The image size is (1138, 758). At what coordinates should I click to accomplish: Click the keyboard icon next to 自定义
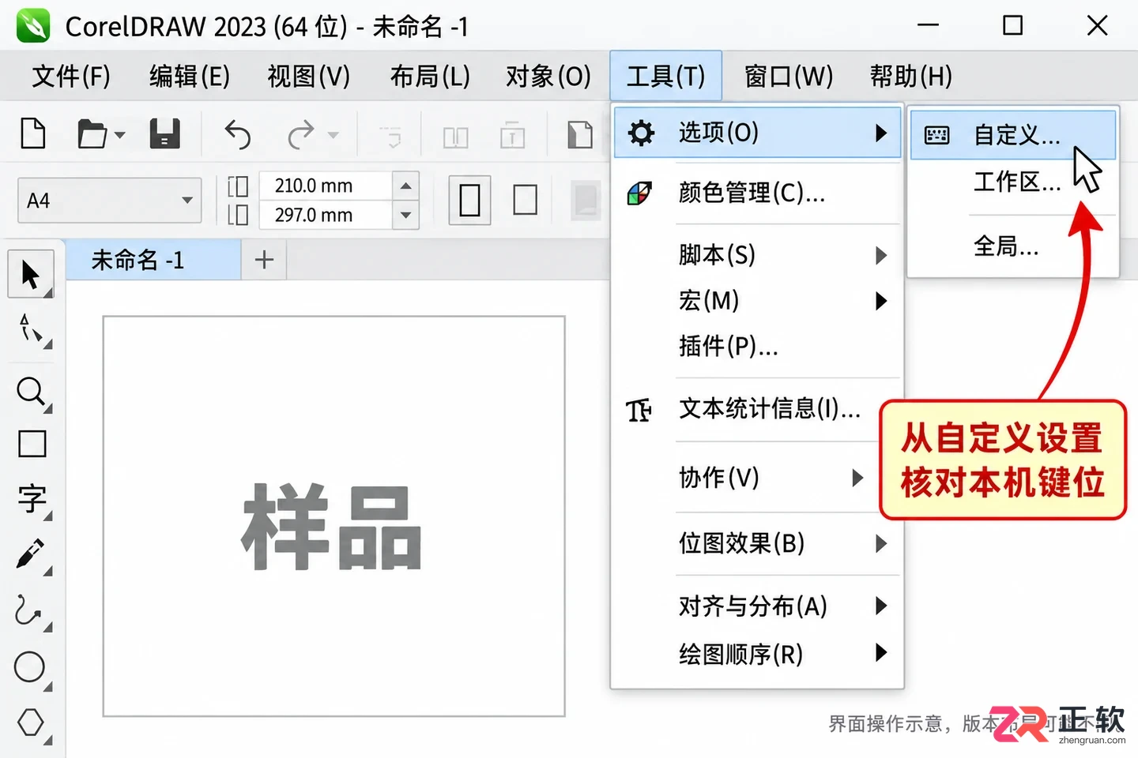coord(936,135)
